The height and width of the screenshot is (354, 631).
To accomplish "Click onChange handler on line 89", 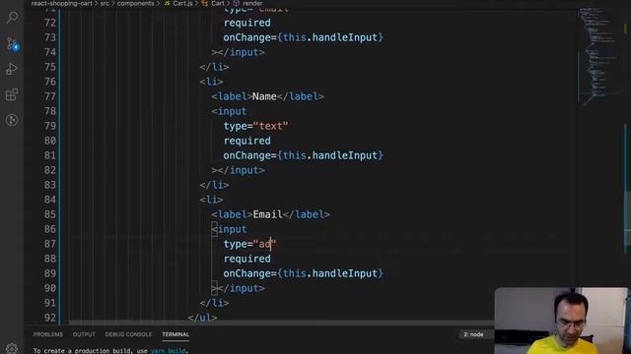I will tap(304, 273).
